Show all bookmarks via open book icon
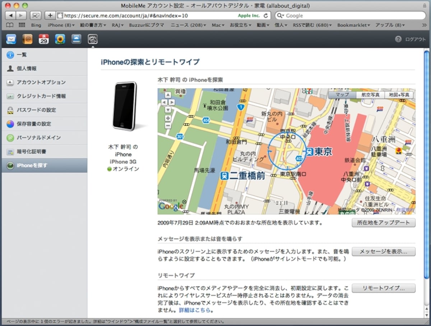Image resolution: width=431 pixels, height=326 pixels. point(10,25)
